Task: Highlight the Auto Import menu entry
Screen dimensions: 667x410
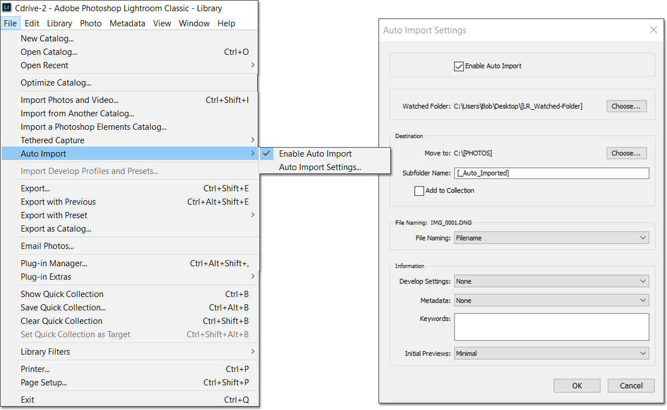Action: (130, 154)
